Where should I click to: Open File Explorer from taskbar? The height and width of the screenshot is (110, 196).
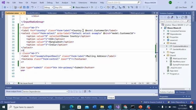tap(102, 107)
